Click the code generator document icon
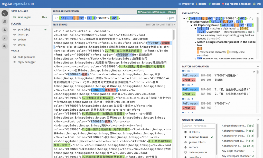 [15, 57]
